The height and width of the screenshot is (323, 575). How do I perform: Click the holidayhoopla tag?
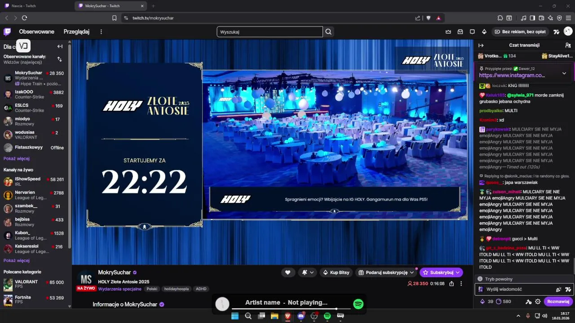(176, 289)
